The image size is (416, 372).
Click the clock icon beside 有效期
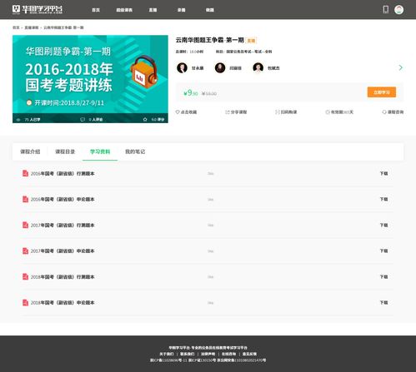[328, 112]
